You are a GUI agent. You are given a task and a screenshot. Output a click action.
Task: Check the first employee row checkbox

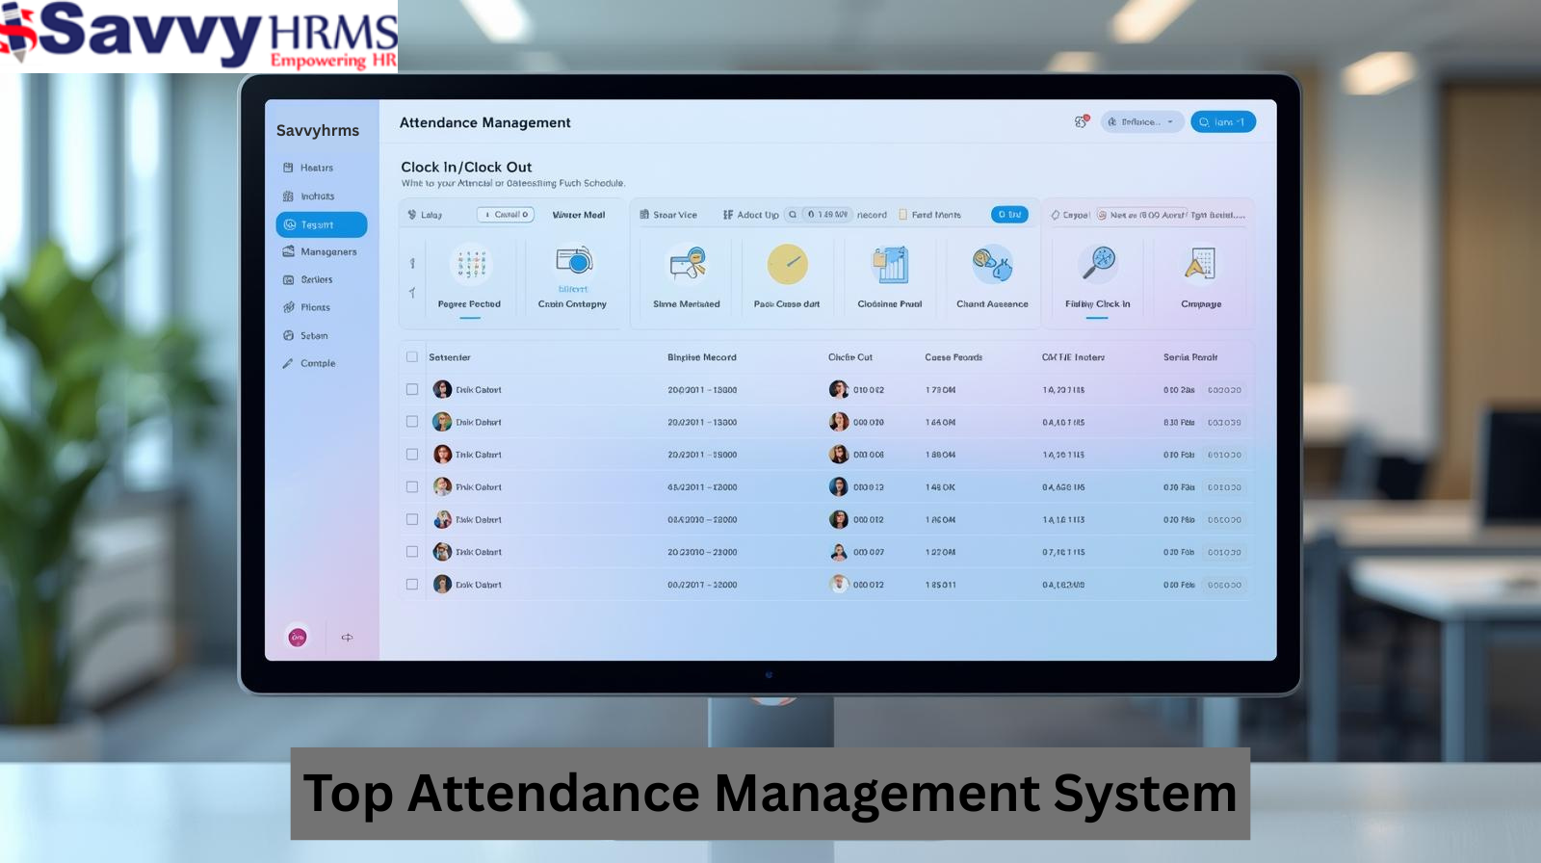(412, 390)
